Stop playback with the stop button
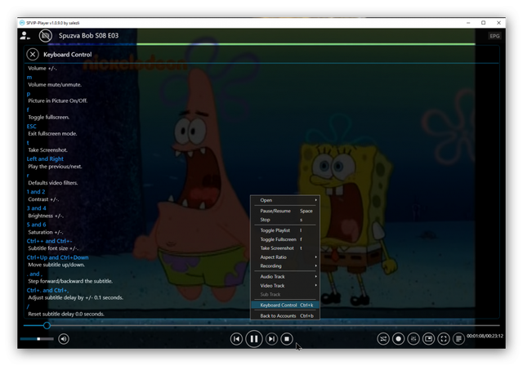 point(287,339)
